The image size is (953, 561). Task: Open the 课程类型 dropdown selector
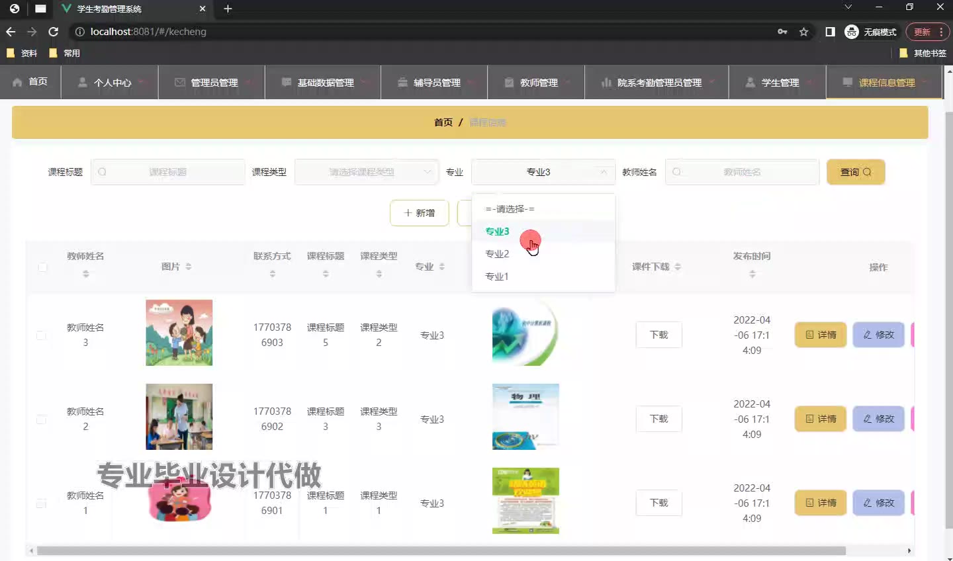(x=366, y=172)
